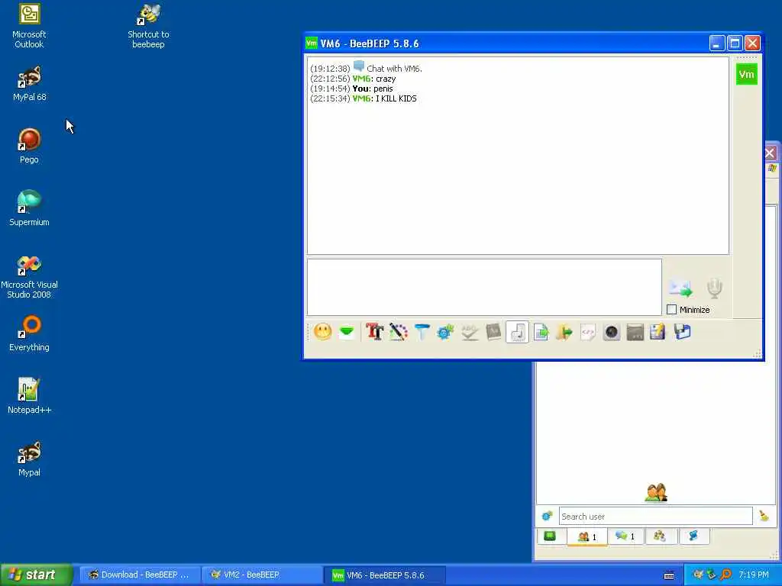Open the emoticons smiley picker
Image resolution: width=782 pixels, height=586 pixels.
tap(323, 332)
